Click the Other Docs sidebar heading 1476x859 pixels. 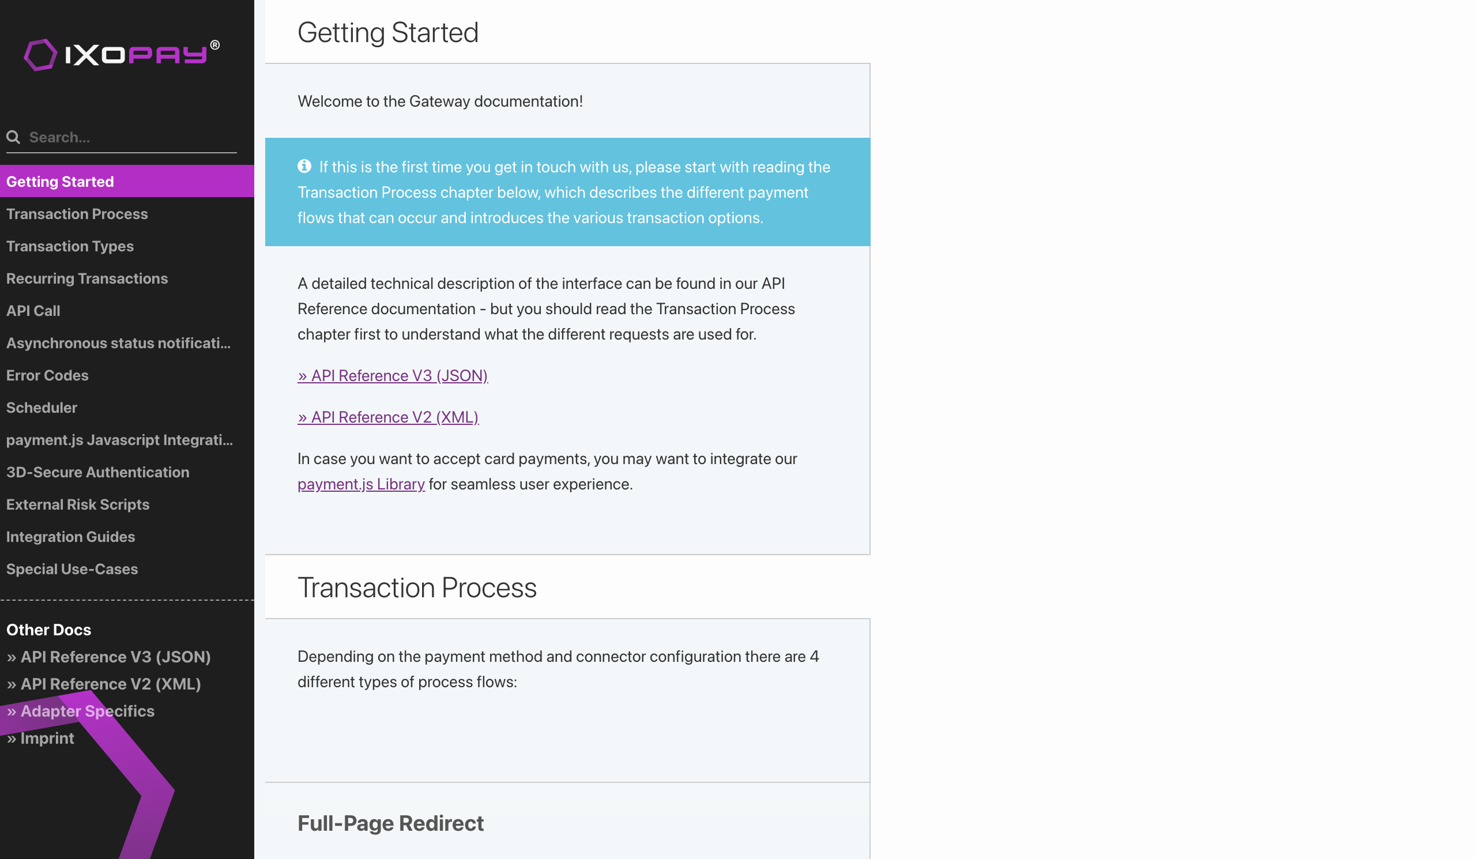(48, 630)
